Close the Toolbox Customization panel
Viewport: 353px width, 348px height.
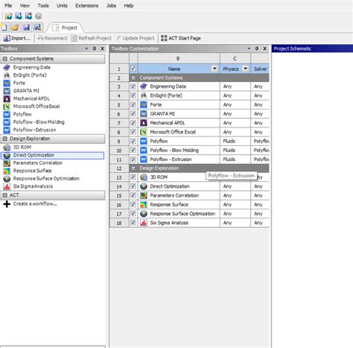tap(265, 48)
